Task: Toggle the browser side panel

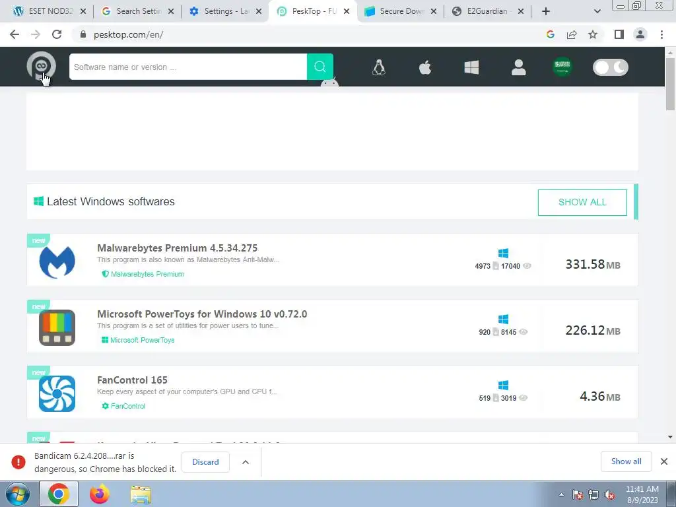Action: click(619, 34)
